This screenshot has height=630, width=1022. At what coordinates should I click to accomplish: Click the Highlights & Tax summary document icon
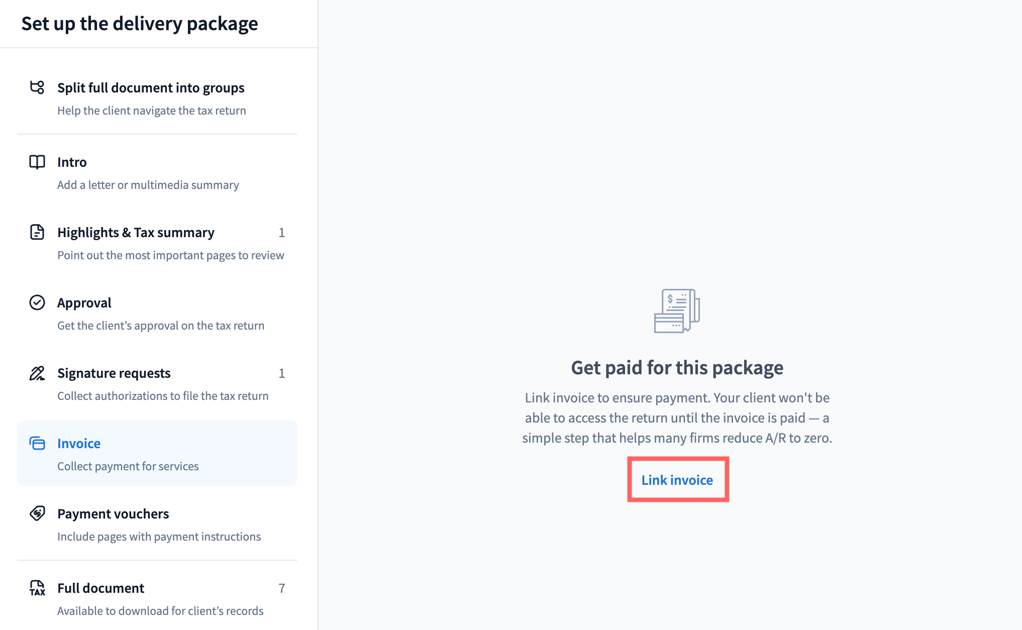(x=37, y=232)
